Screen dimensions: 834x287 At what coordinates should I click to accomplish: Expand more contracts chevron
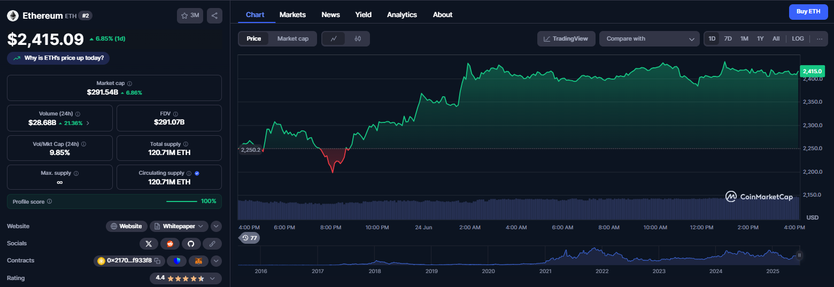216,261
